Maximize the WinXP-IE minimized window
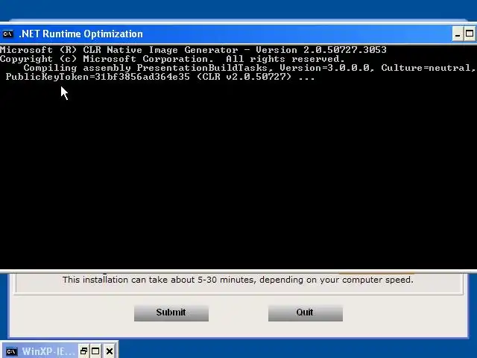The height and width of the screenshot is (358, 477). (95, 351)
